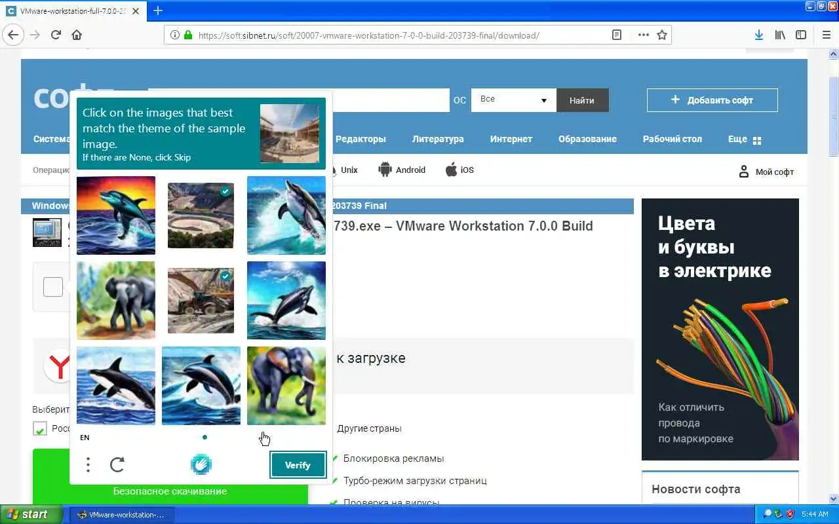
Task: Click the hCaptcha hand logo
Action: [201, 465]
